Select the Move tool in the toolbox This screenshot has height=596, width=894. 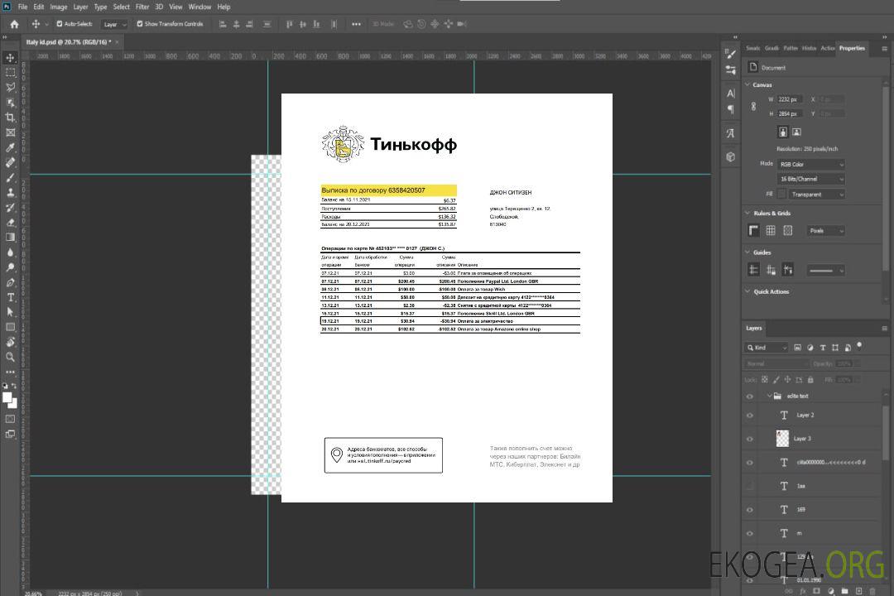(10, 58)
